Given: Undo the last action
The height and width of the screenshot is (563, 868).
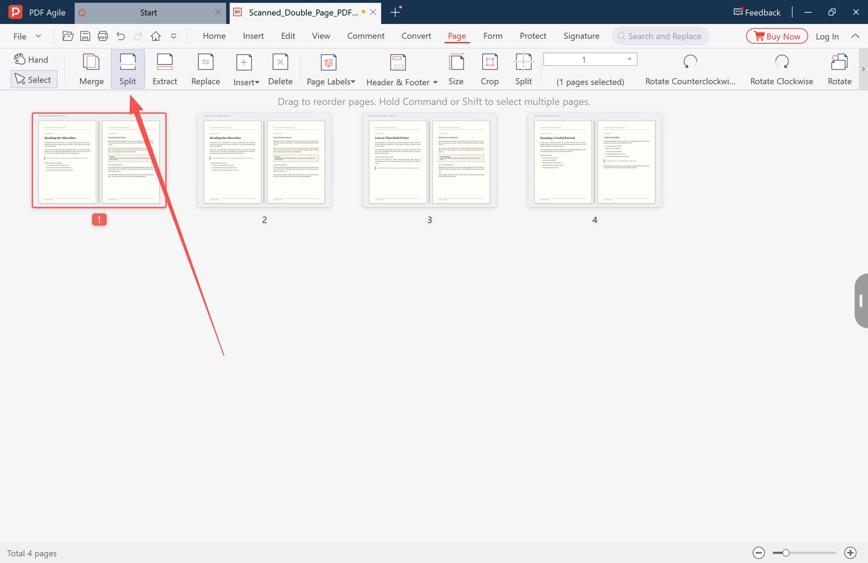Looking at the screenshot, I should click(121, 36).
